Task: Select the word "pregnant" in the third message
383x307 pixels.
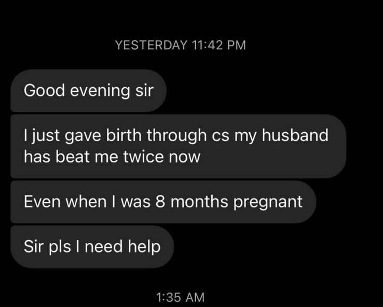Action: pyautogui.click(x=268, y=203)
